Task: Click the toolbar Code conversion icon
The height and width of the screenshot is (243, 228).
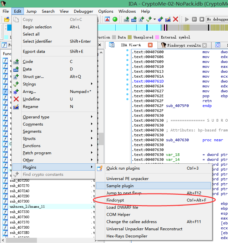Action: click(126, 19)
